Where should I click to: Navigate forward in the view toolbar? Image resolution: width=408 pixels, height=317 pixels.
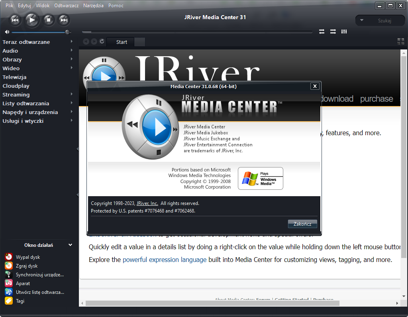[94, 41]
